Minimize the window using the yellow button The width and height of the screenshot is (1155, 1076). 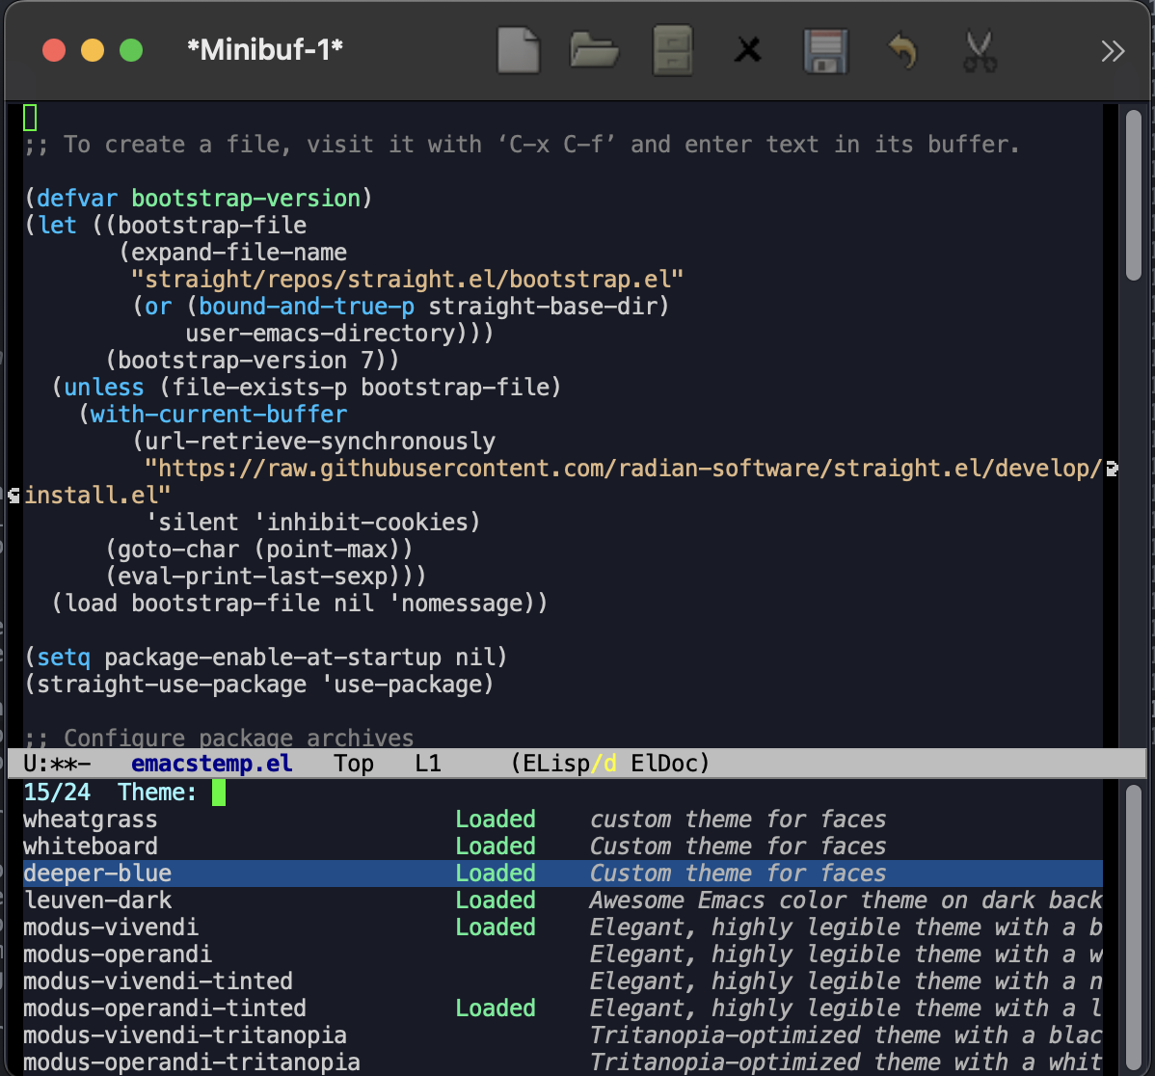click(x=93, y=50)
